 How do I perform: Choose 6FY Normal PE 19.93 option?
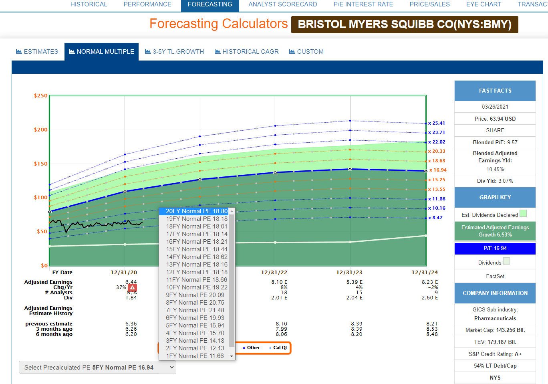pos(194,318)
